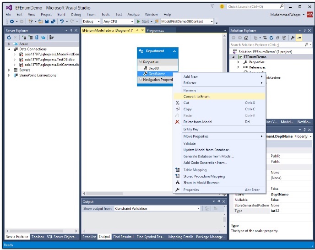
Task: Click Solution Explorer Home icon
Action: (x=246, y=38)
